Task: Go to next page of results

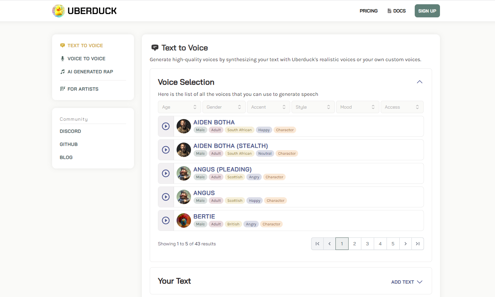Action: click(x=406, y=244)
